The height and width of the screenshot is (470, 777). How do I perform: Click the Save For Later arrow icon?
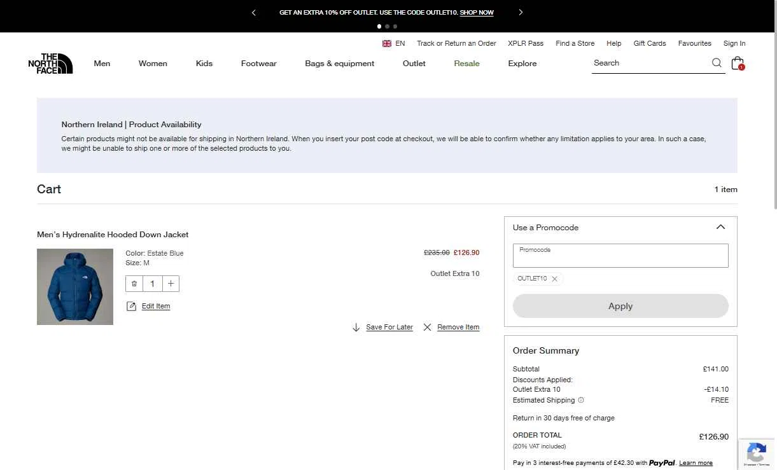(x=356, y=328)
